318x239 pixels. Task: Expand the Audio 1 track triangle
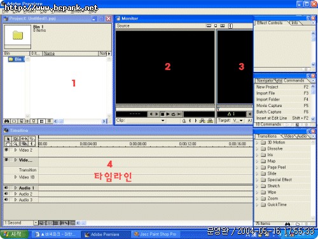15,188
